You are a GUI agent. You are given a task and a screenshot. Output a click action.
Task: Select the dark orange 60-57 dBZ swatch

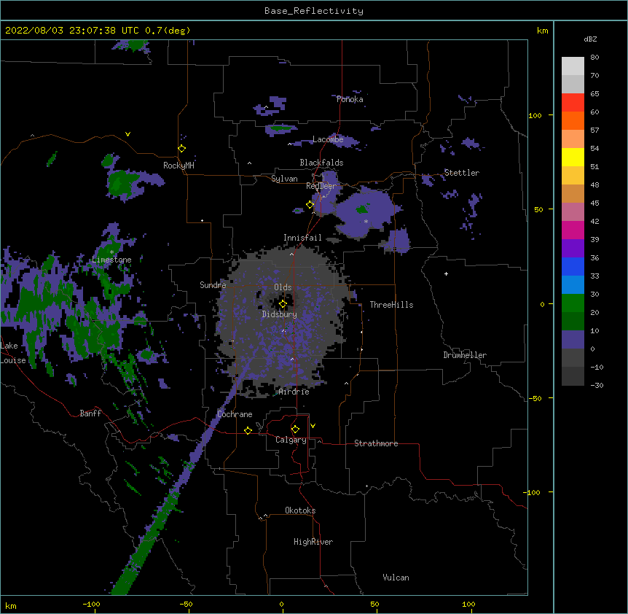[573, 120]
